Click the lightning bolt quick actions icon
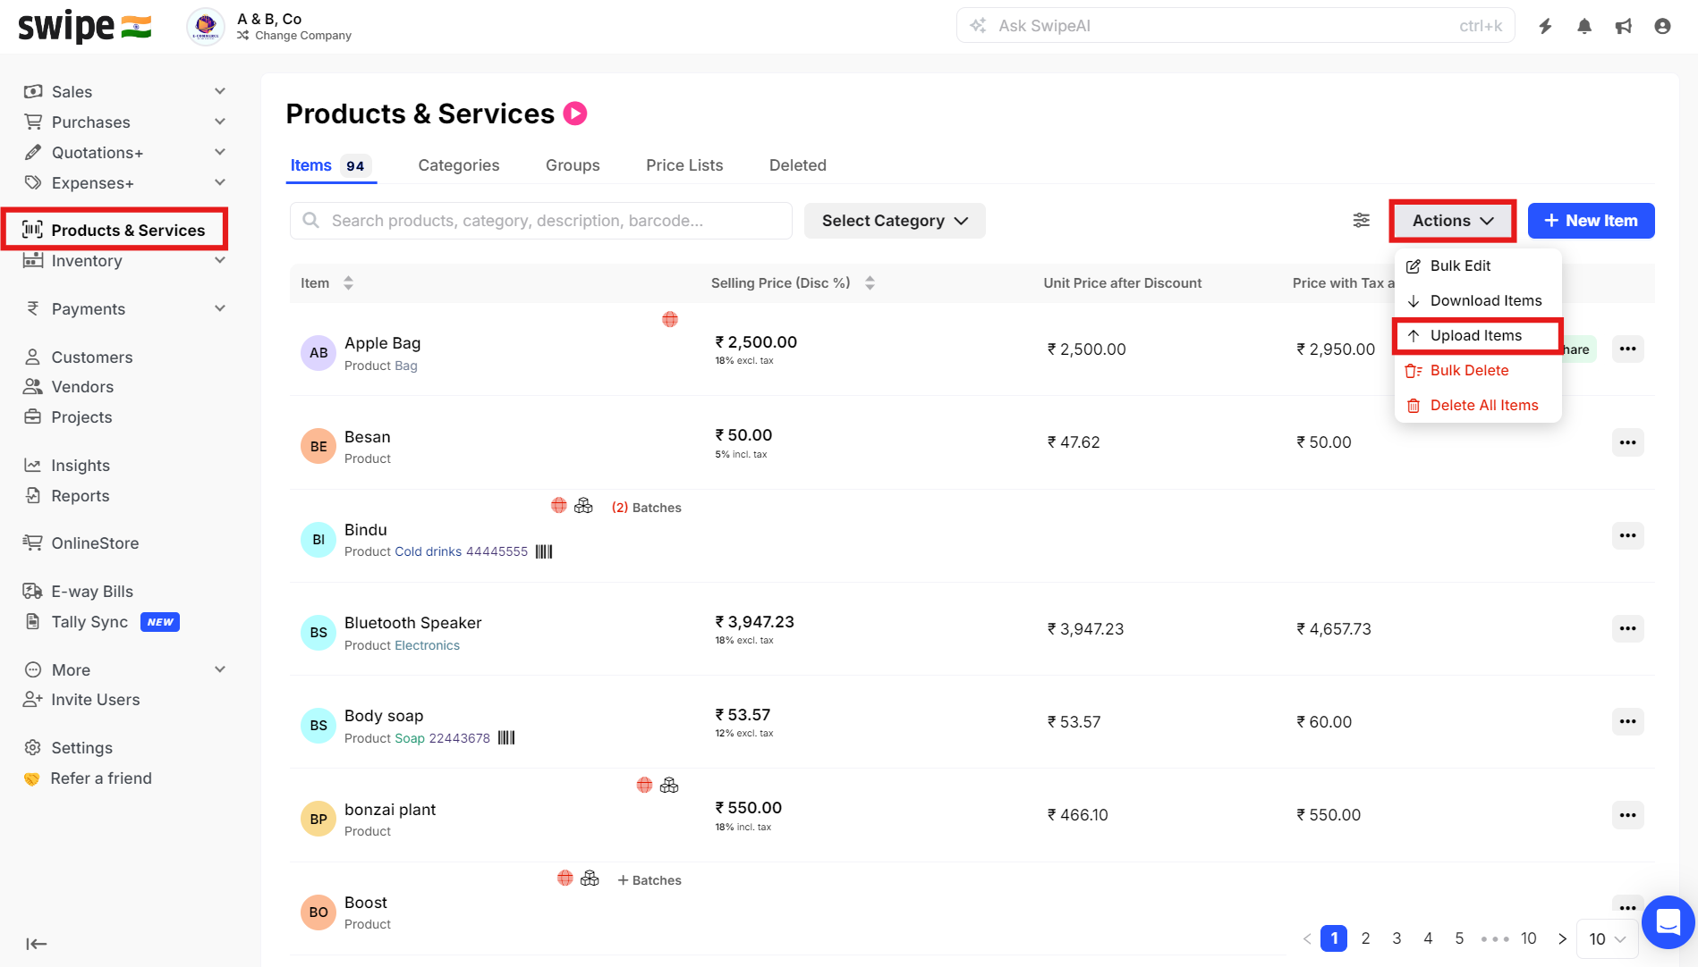This screenshot has height=967, width=1698. [1545, 26]
